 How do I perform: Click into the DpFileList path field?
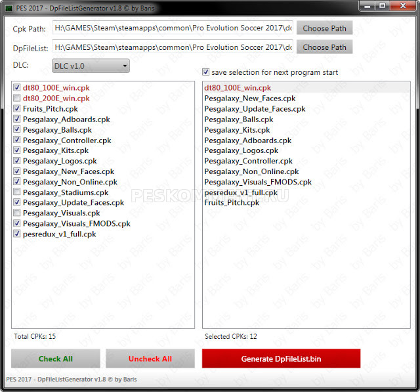click(173, 47)
